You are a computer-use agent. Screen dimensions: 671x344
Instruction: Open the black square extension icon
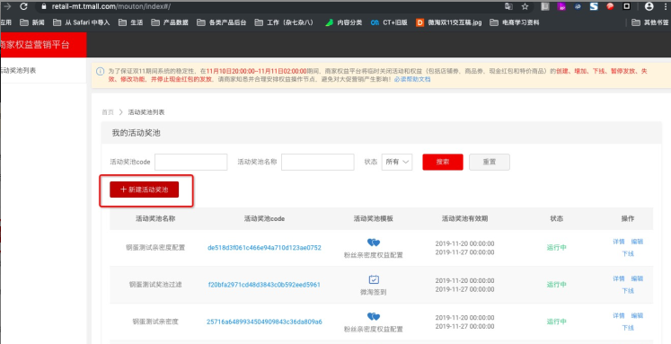(626, 6)
